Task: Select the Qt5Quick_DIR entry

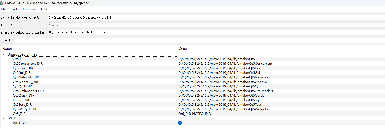Action: click(x=24, y=96)
